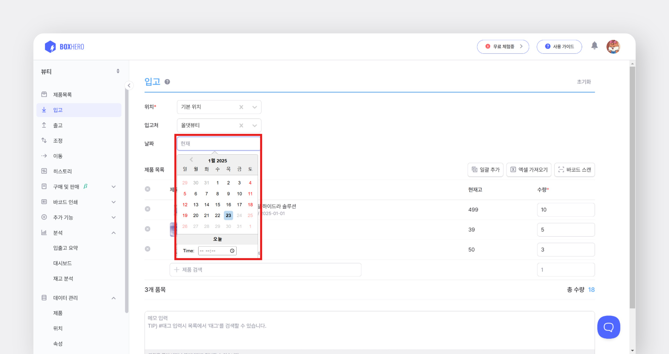The image size is (669, 354).
Task: Select the 입고 icon in the sidebar
Action: click(x=45, y=110)
